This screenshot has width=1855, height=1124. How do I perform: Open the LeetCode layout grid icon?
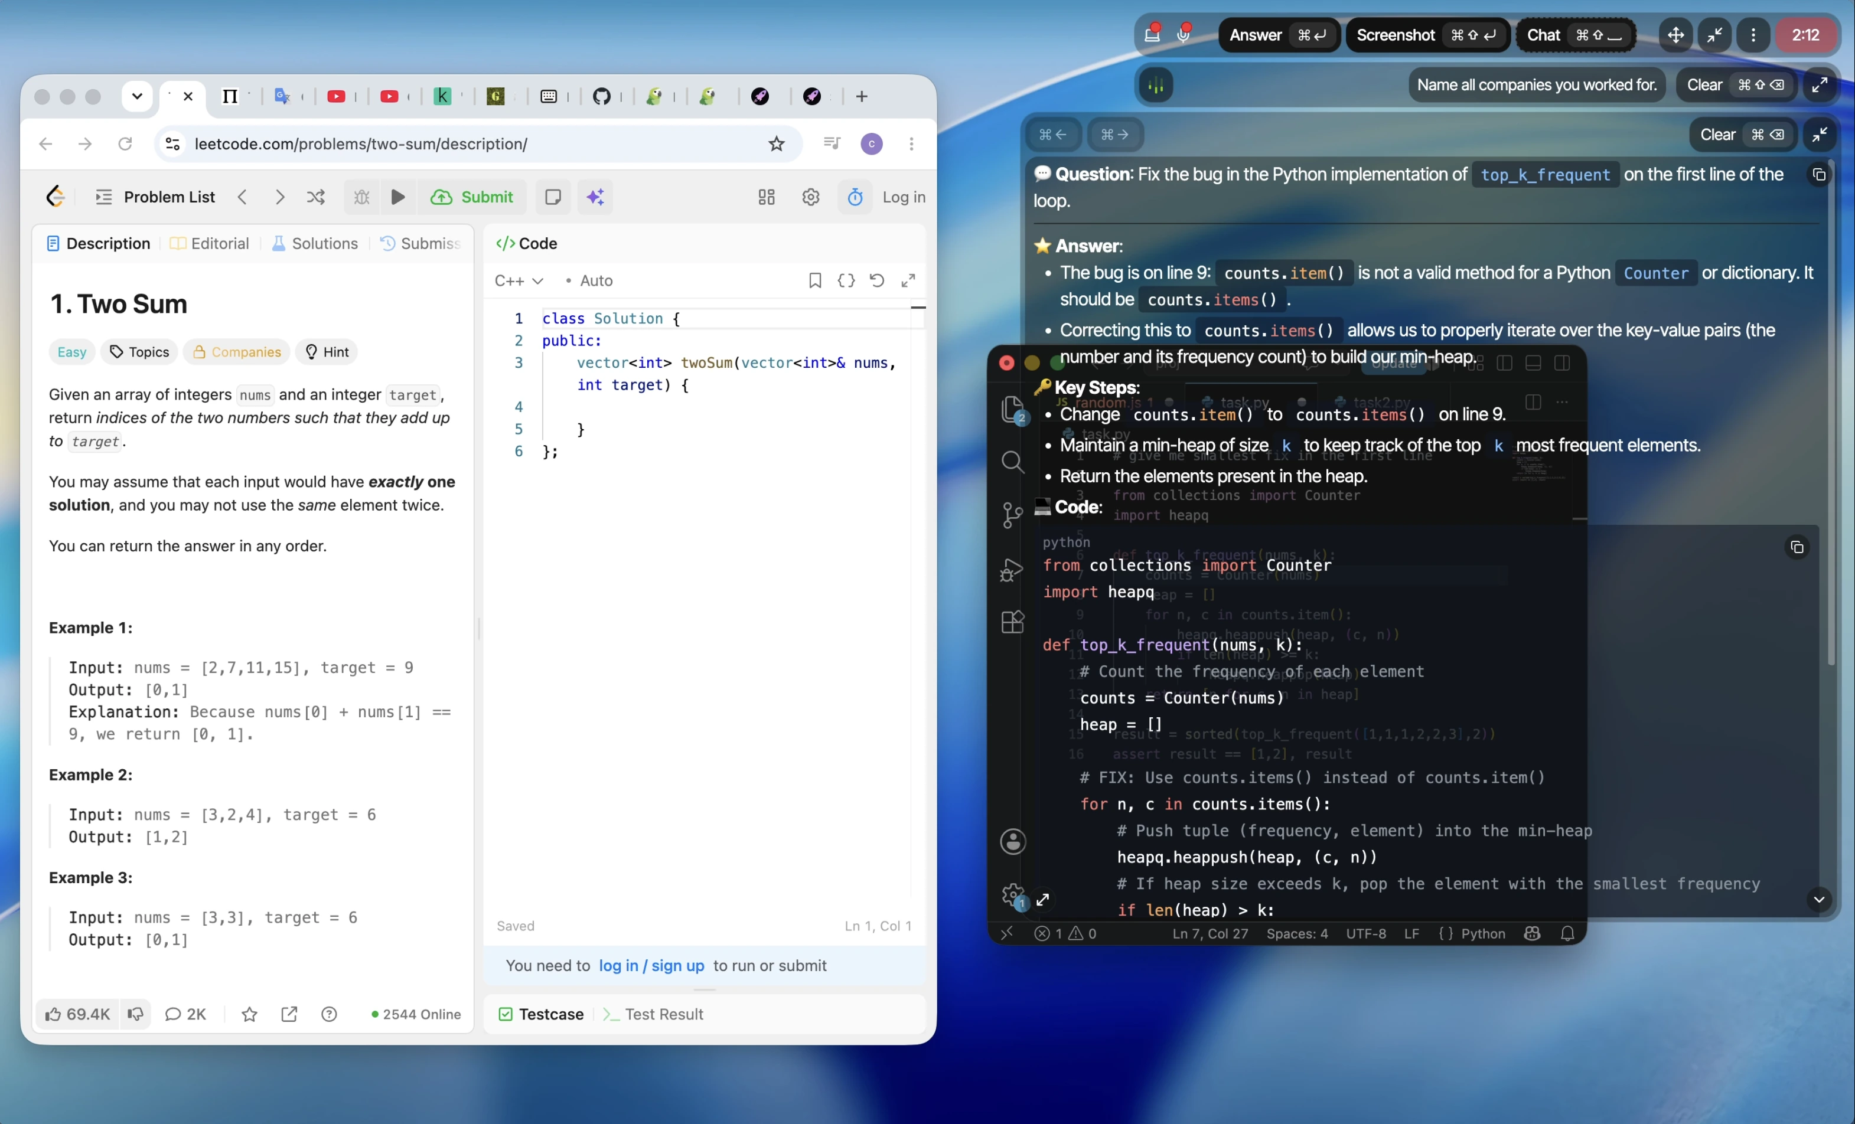[x=767, y=197]
